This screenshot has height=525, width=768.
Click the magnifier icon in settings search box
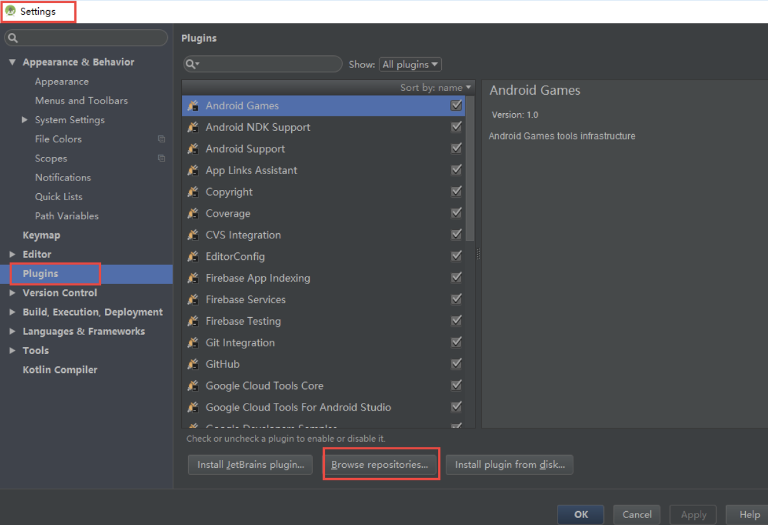13,38
